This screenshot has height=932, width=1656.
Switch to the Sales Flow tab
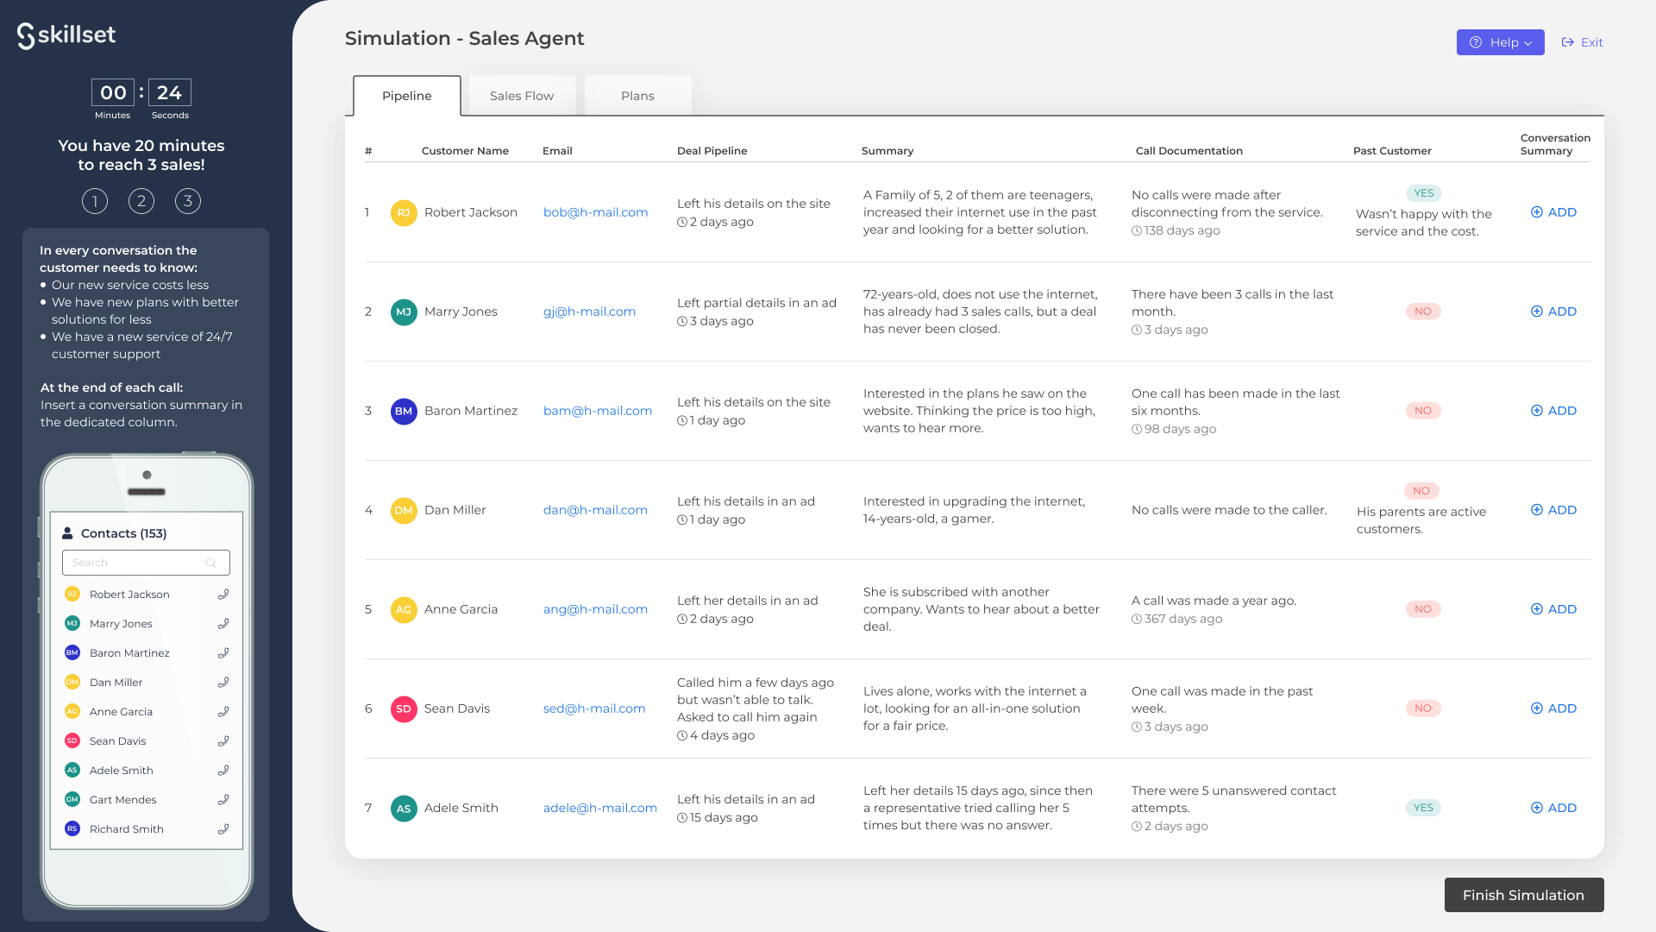521,96
